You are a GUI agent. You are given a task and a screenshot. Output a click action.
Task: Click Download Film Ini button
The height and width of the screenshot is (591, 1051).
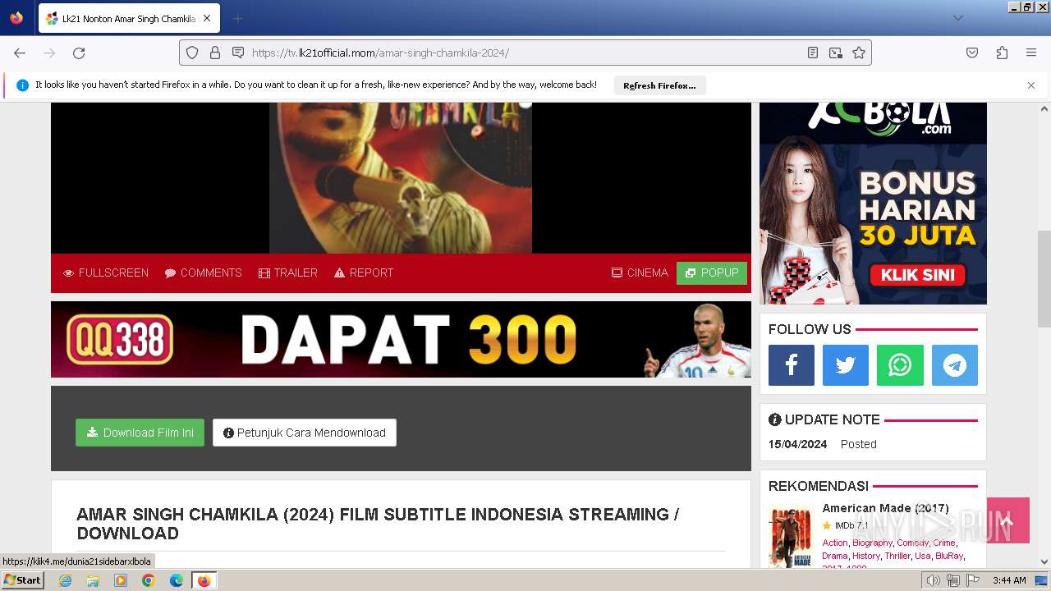point(140,433)
